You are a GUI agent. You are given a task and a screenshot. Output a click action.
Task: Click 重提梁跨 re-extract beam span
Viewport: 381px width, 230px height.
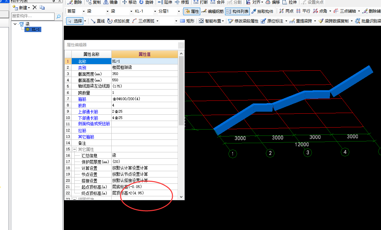301,21
